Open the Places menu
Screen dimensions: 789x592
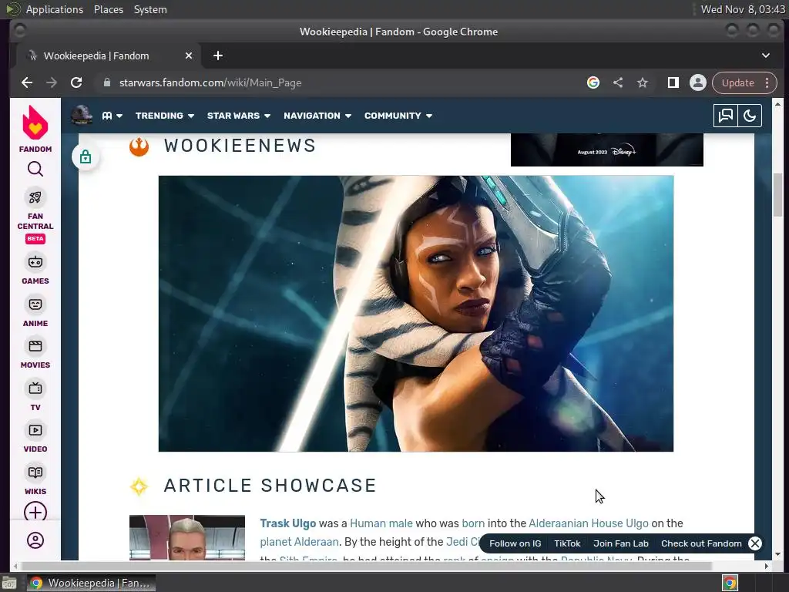(109, 9)
